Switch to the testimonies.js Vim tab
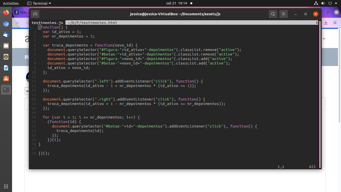The image size is (341, 192). pos(47,23)
